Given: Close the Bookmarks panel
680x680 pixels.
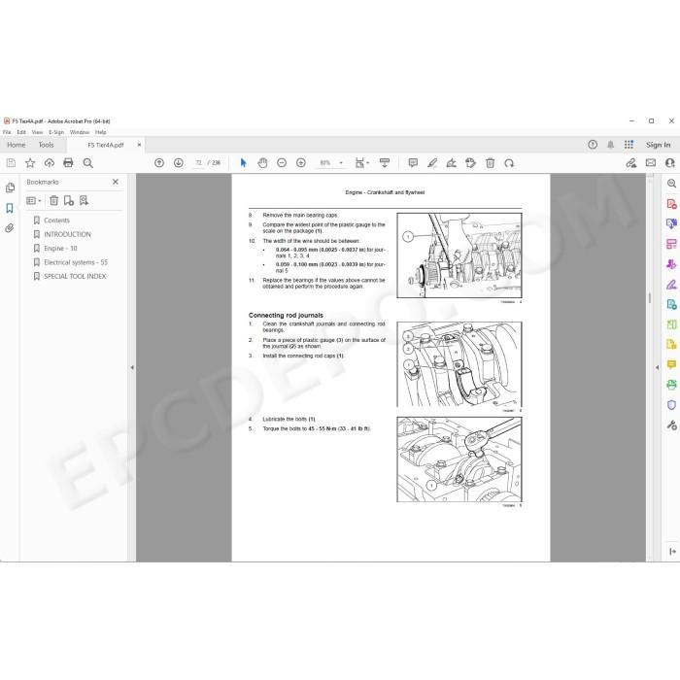Looking at the screenshot, I should (116, 182).
